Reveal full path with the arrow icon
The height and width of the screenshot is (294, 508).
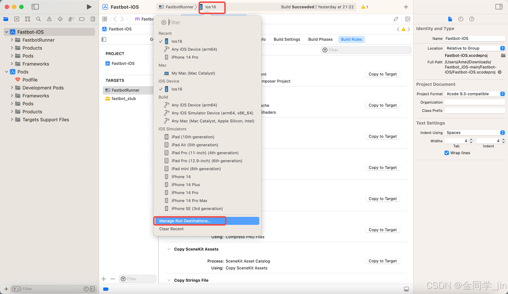(500, 72)
